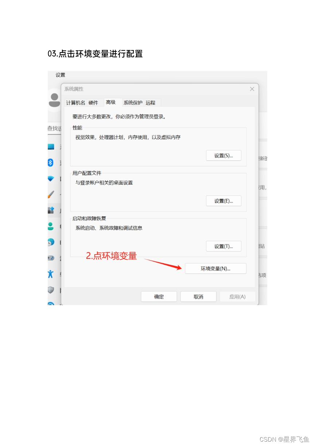Select the Gaming controller icon in Settings
The image size is (315, 446).
[51, 258]
